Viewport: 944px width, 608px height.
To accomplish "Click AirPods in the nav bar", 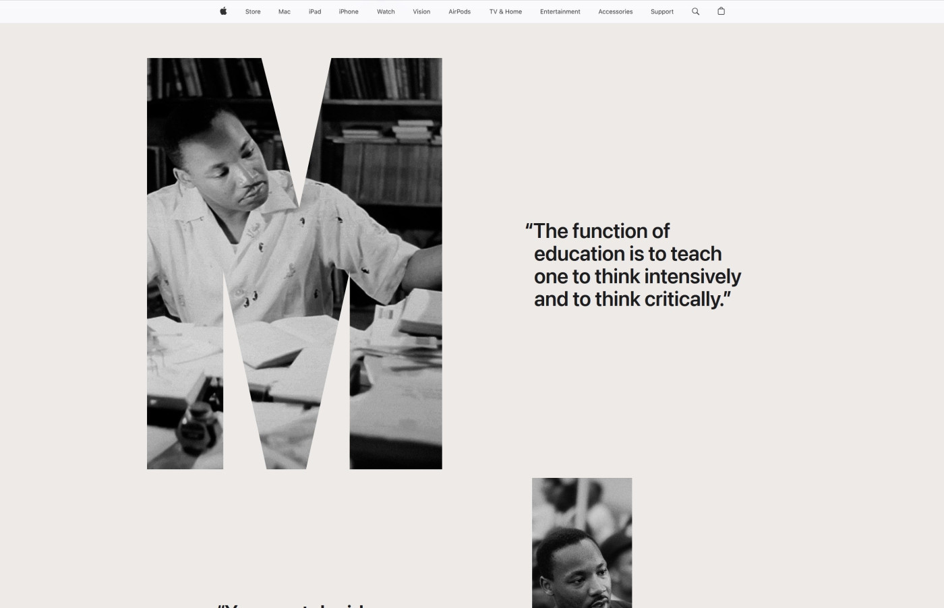I will (459, 11).
